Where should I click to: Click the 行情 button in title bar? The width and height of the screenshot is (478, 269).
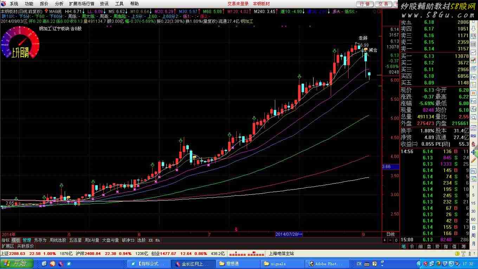(365, 4)
